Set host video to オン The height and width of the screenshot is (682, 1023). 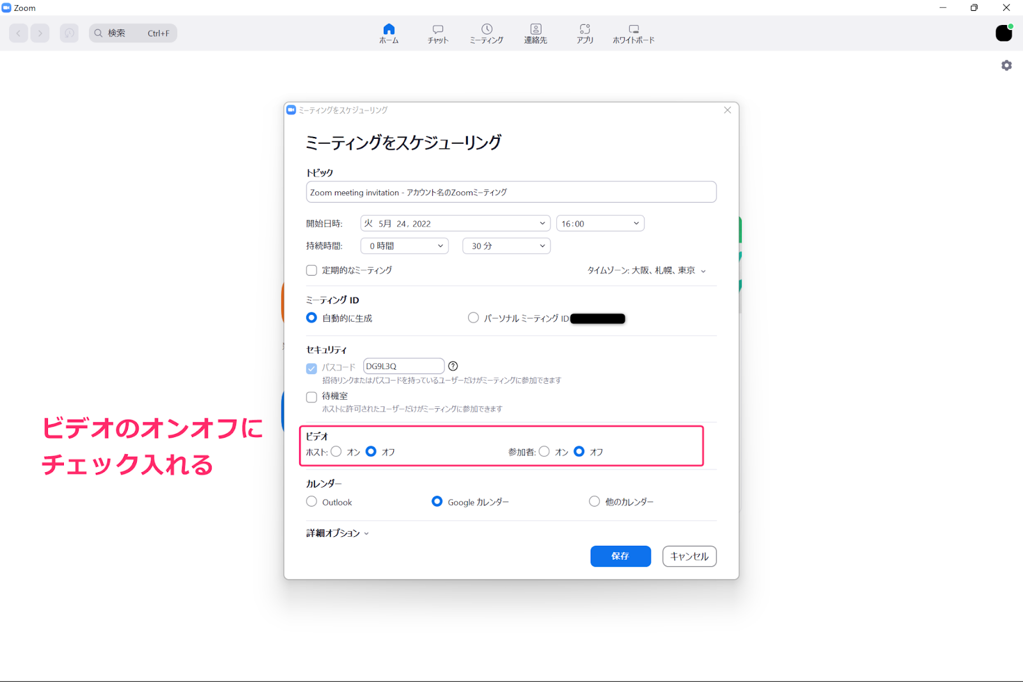pyautogui.click(x=336, y=452)
